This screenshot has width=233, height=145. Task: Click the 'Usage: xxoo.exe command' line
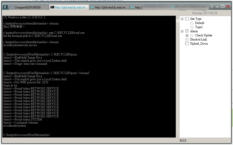pos(25,64)
